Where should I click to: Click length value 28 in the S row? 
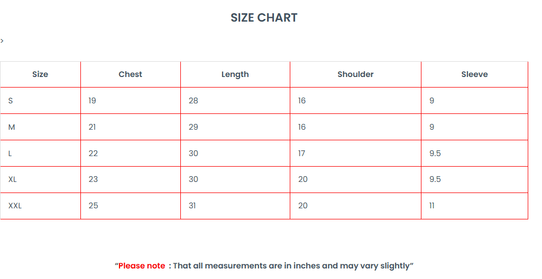click(193, 101)
